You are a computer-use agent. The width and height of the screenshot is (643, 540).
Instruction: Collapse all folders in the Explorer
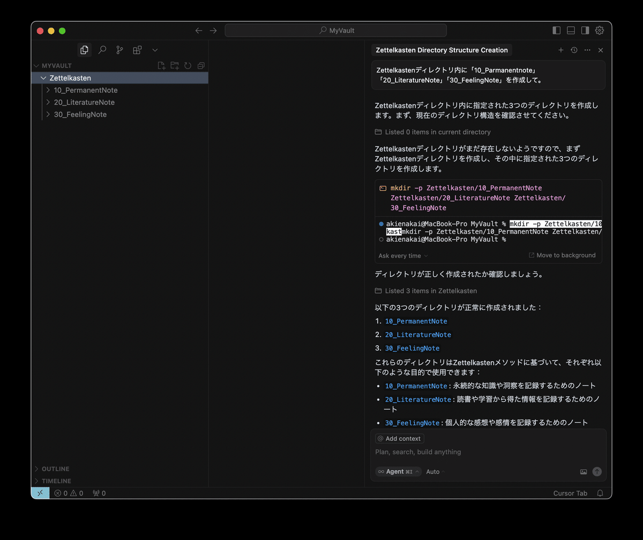[200, 65]
